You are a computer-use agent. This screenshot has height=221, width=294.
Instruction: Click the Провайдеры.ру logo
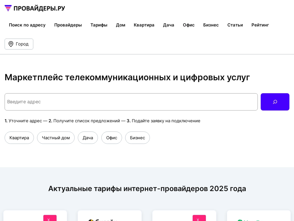click(35, 8)
